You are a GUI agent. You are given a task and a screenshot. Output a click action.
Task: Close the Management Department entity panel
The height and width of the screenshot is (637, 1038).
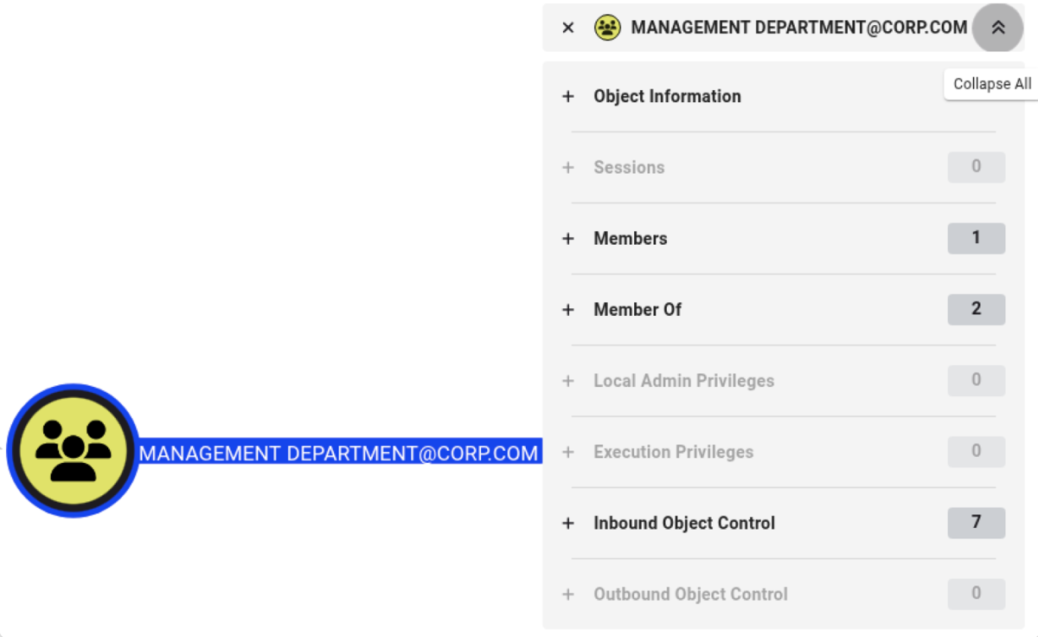coord(568,28)
